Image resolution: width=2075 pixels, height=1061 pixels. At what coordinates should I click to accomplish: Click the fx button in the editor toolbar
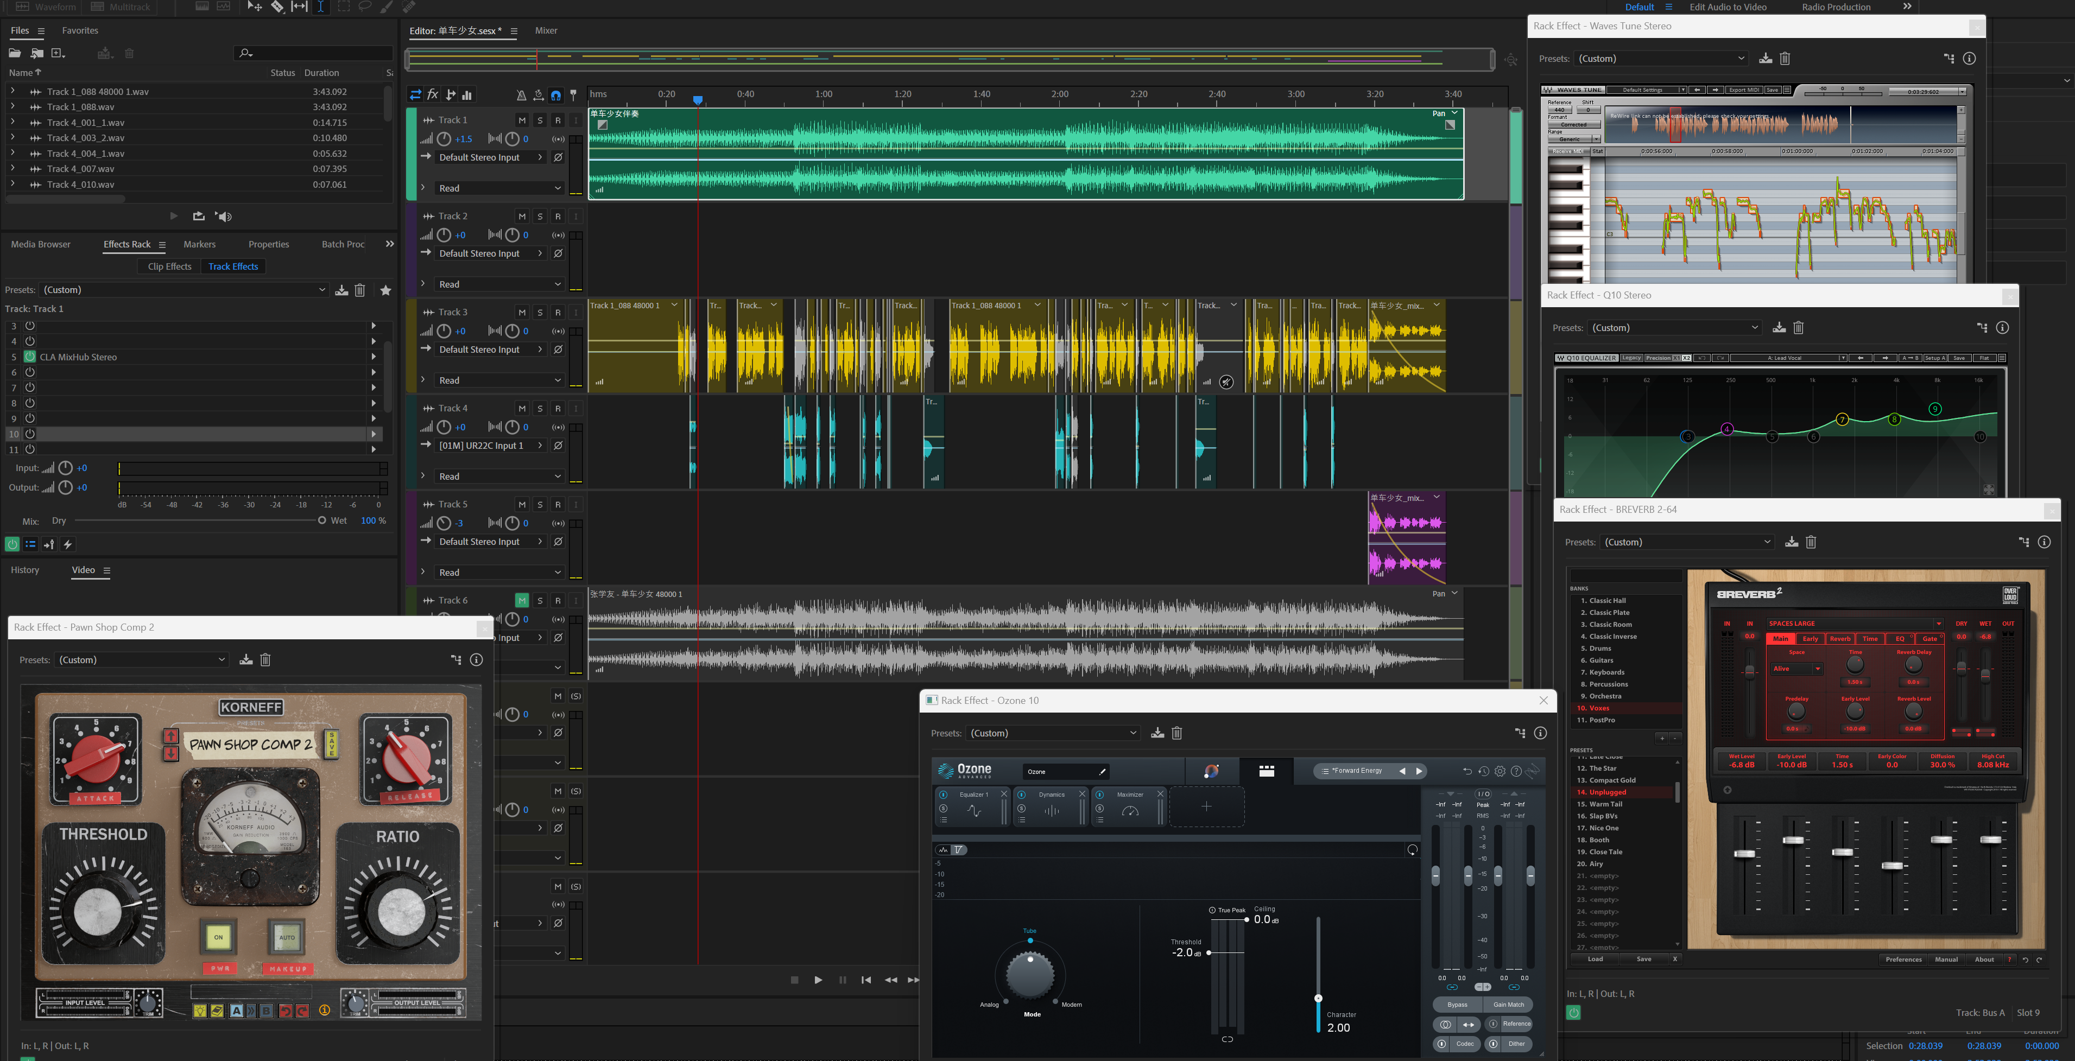point(433,95)
